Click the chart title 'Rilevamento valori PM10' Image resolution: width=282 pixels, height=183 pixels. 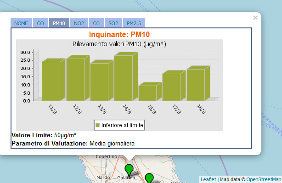(x=119, y=44)
